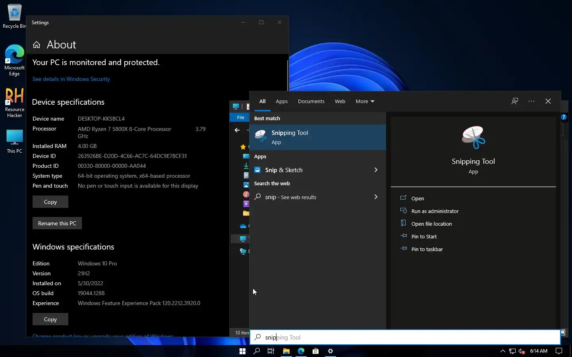Viewport: 572px width, 357px height.
Task: Open Resource Hacker desktop shortcut
Action: pos(14,103)
